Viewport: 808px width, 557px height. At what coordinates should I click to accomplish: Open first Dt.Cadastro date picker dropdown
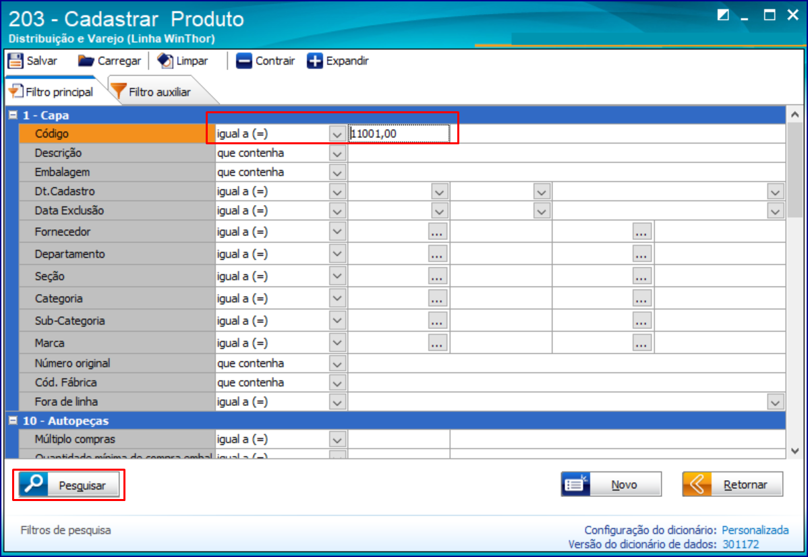pyautogui.click(x=439, y=192)
